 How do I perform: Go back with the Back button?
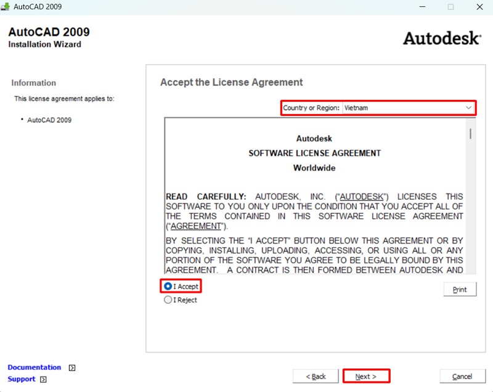(316, 376)
